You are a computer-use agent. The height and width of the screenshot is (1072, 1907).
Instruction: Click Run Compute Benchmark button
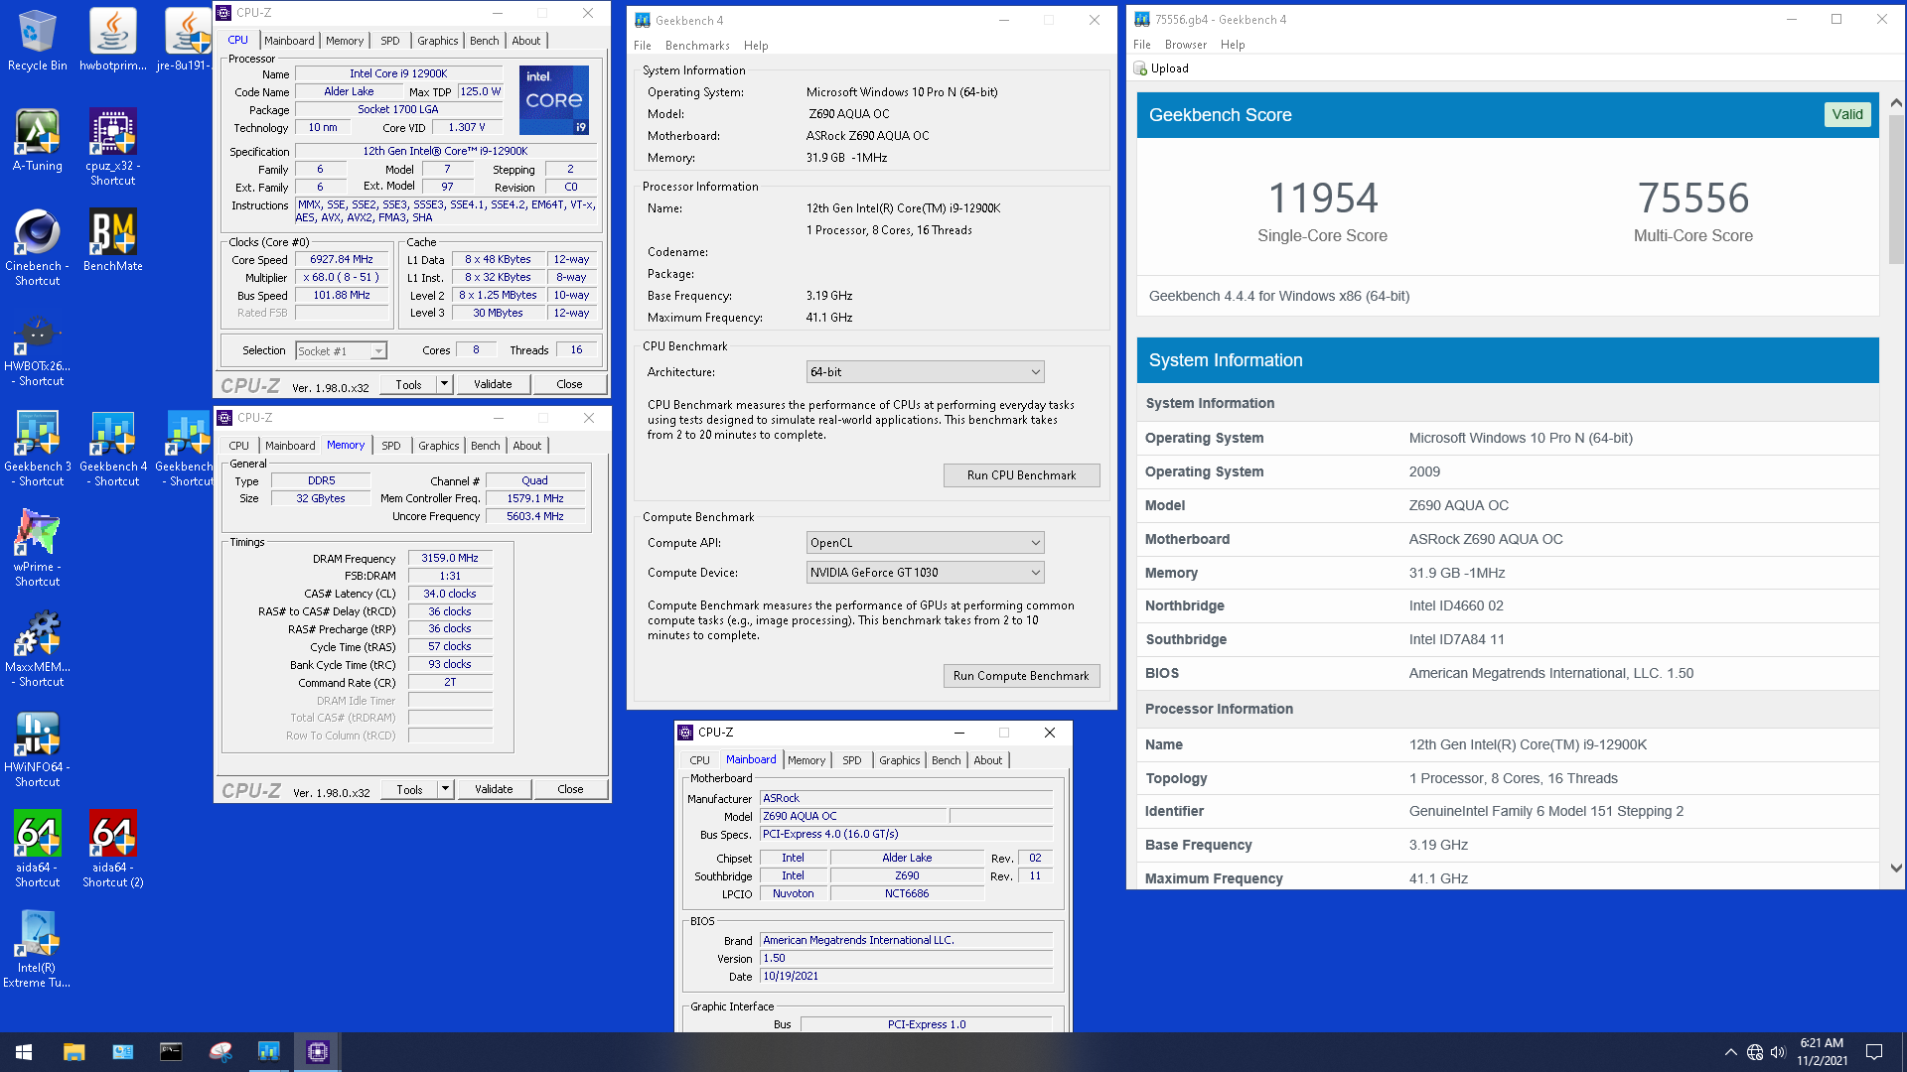(1021, 676)
